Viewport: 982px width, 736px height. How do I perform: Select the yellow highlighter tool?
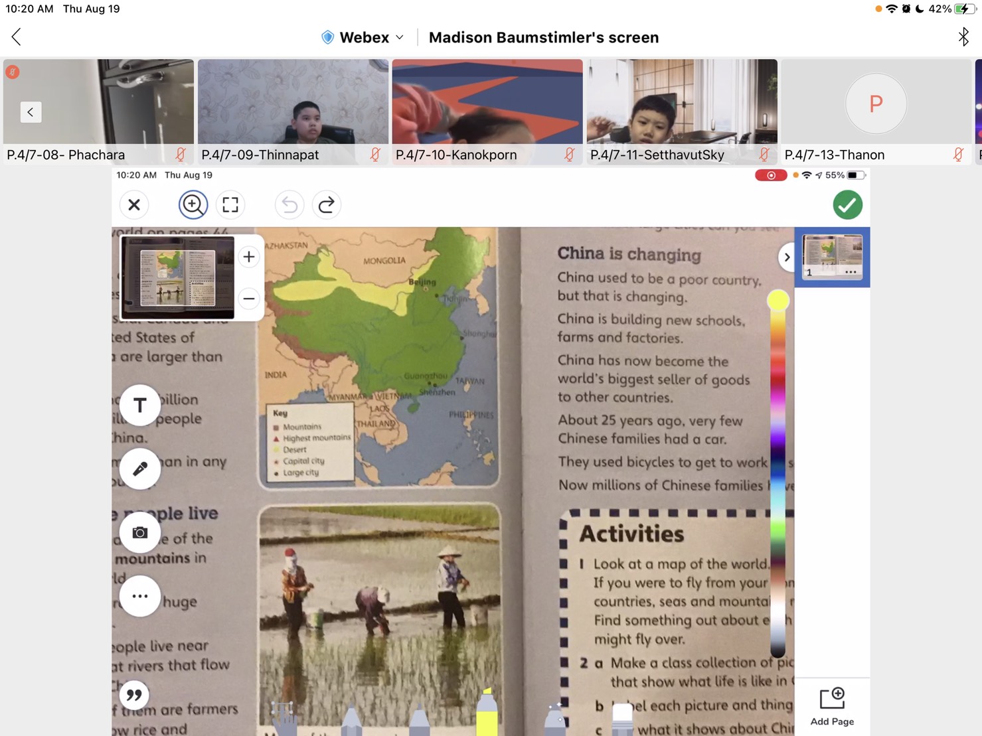pos(487,713)
